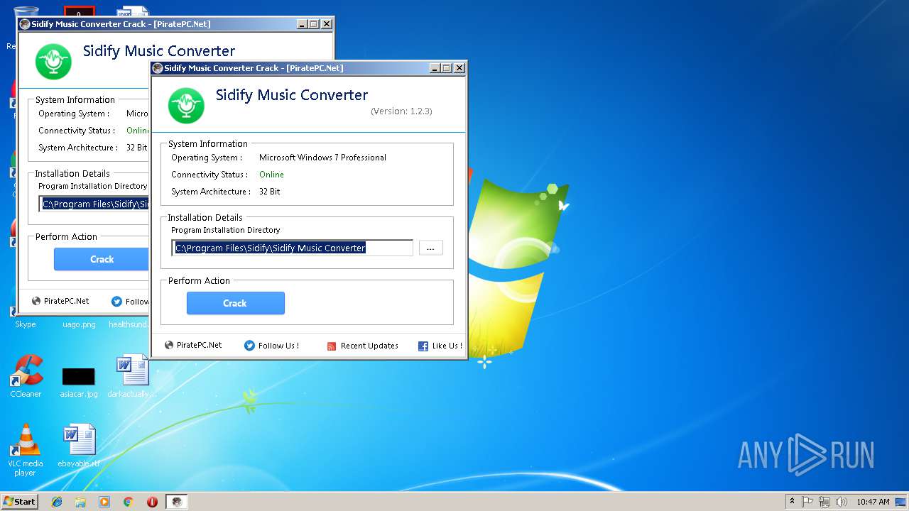Click the Twitter Follow Us icon in front window
909x511 pixels.
[249, 346]
